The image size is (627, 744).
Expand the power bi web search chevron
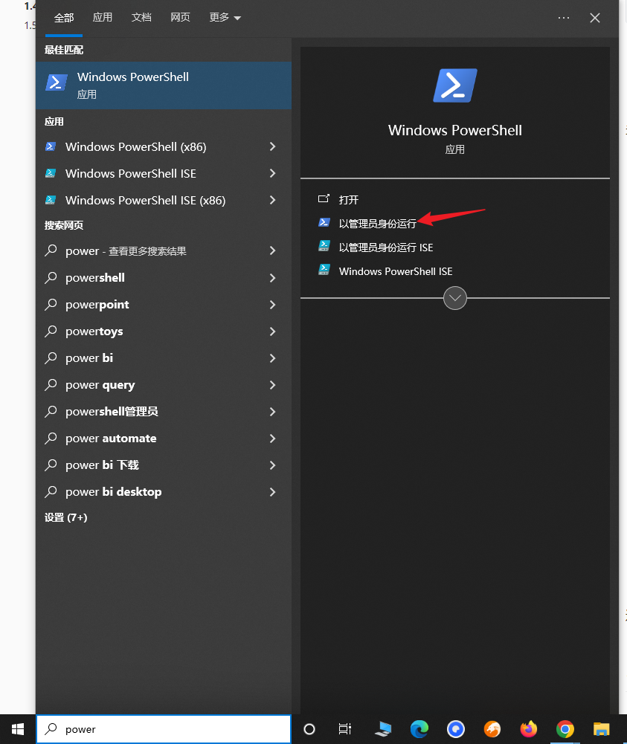272,358
